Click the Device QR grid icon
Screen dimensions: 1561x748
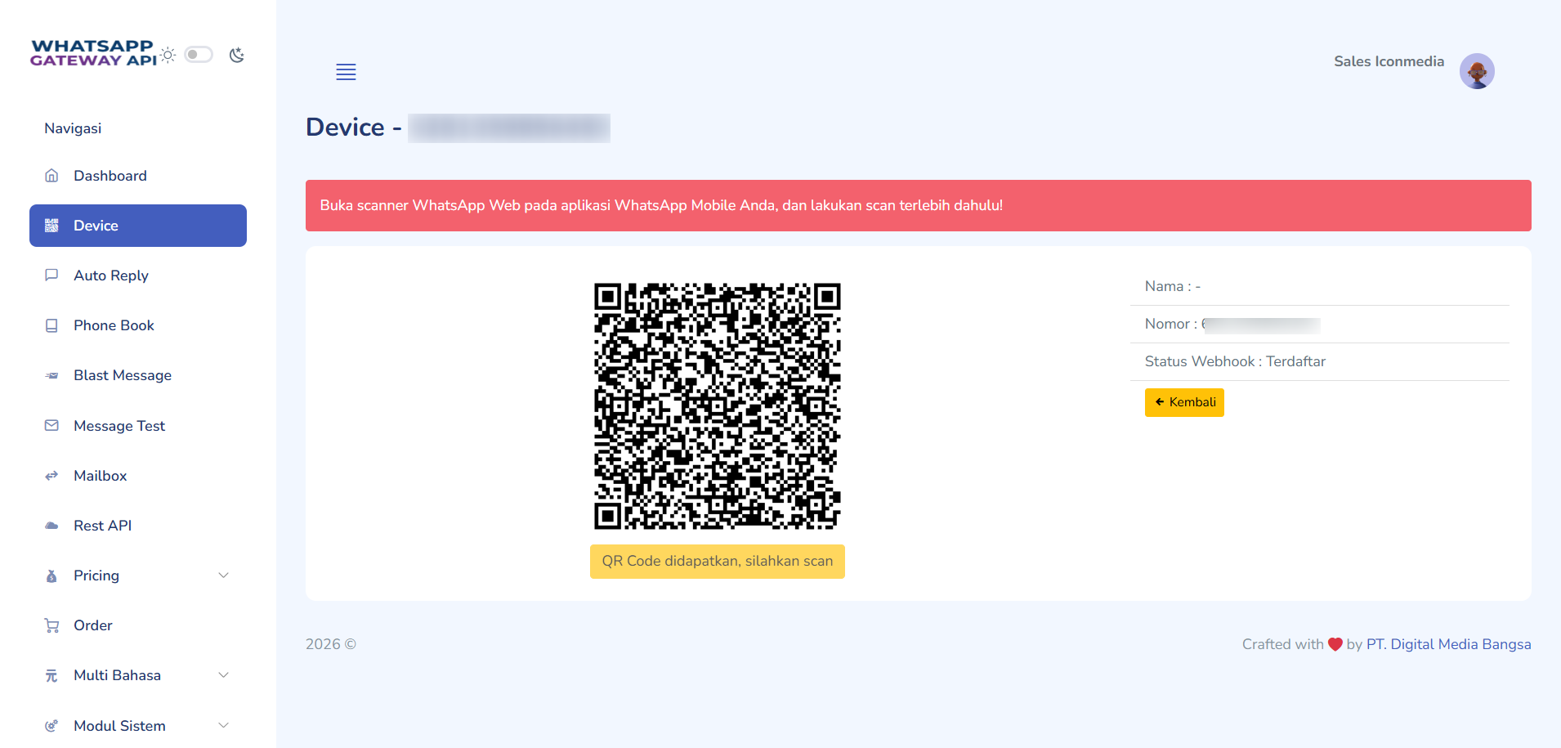pyautogui.click(x=51, y=226)
